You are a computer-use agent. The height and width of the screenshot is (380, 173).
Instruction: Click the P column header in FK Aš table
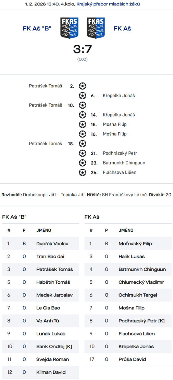point(106,231)
